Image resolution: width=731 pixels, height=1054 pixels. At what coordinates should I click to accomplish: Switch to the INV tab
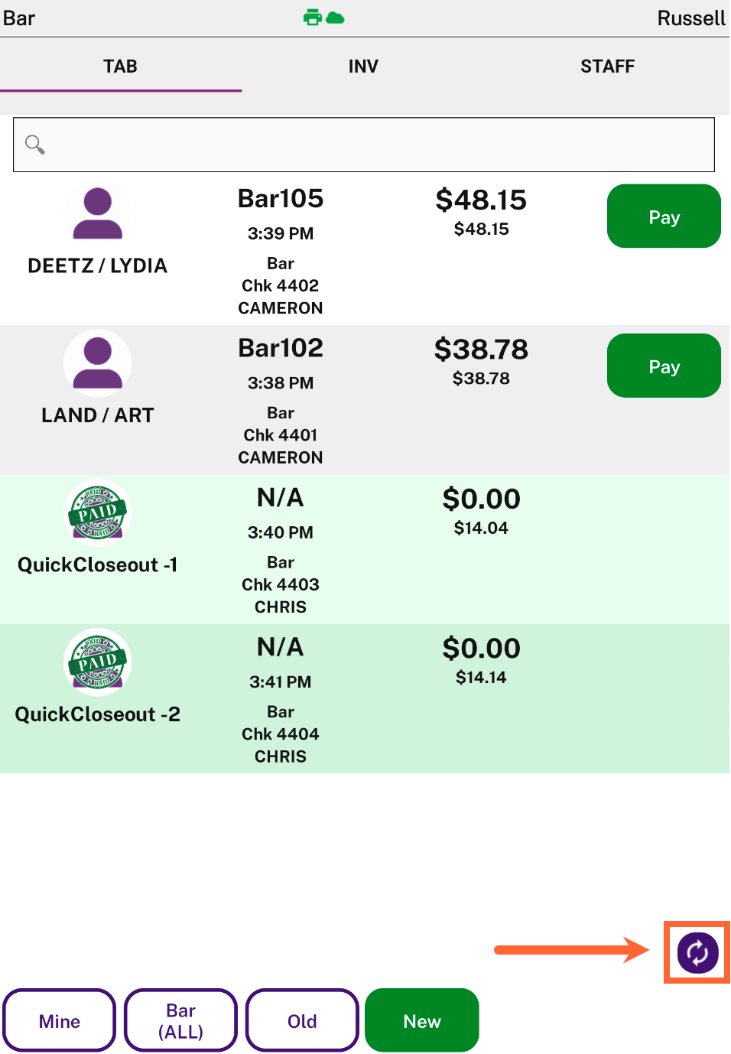[x=363, y=67]
